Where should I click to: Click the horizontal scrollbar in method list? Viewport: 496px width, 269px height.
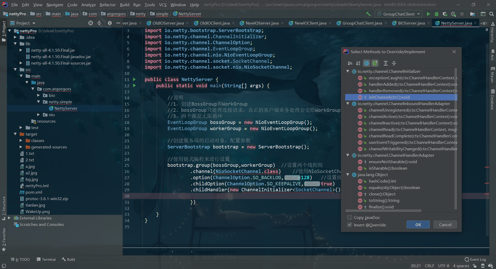(x=383, y=211)
